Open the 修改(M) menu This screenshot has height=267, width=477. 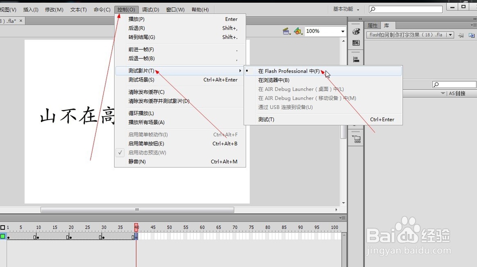pyautogui.click(x=54, y=10)
